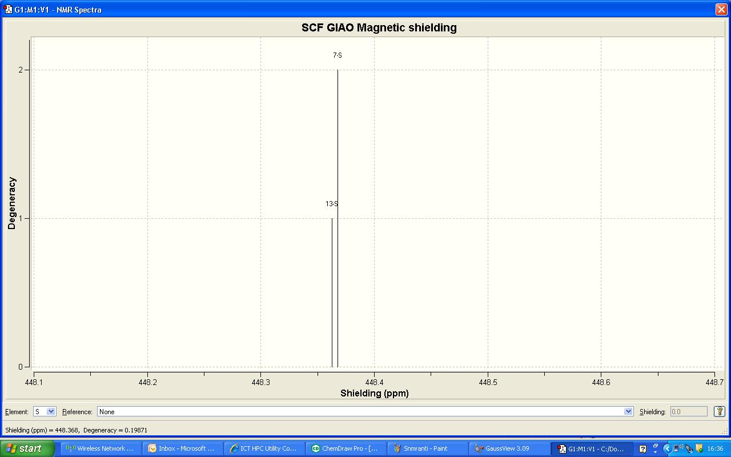Open ICT HPC Utility taskbar window
Image resolution: width=731 pixels, height=457 pixels.
click(264, 448)
